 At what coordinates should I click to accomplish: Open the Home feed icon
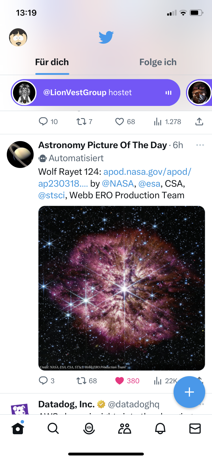(x=18, y=428)
